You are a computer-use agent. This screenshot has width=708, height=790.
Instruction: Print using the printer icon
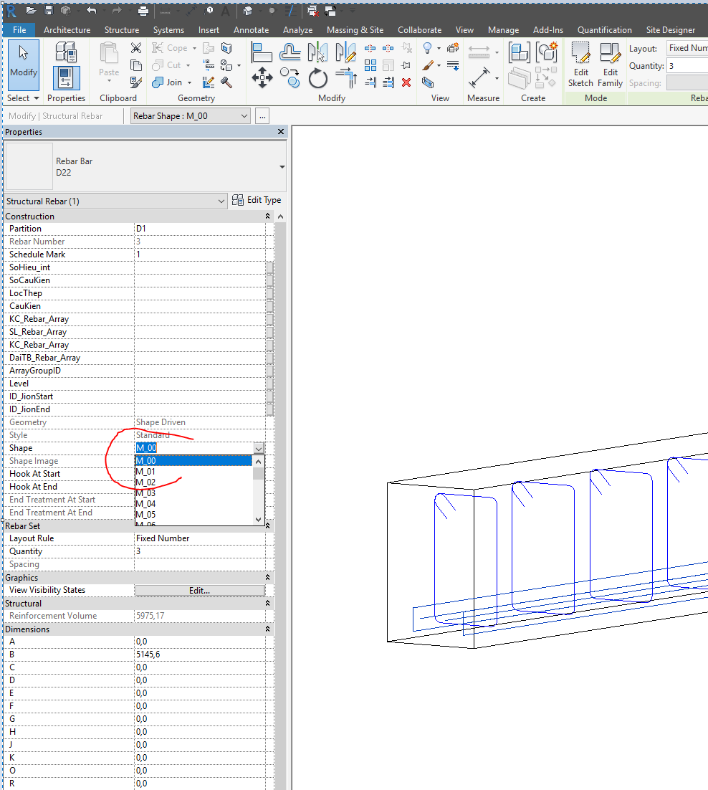pyautogui.click(x=143, y=11)
